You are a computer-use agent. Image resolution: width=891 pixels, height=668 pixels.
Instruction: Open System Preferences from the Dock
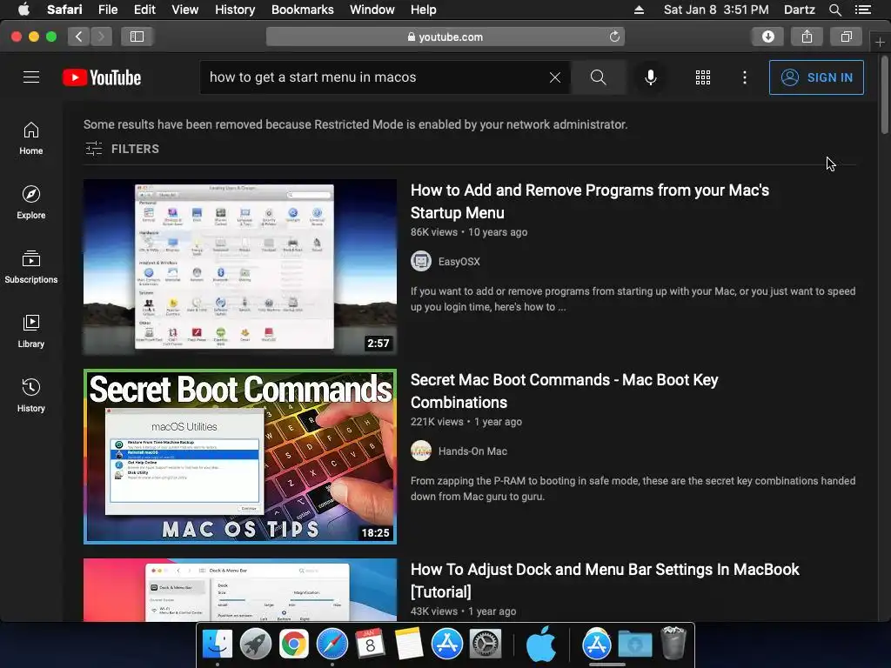tap(485, 645)
